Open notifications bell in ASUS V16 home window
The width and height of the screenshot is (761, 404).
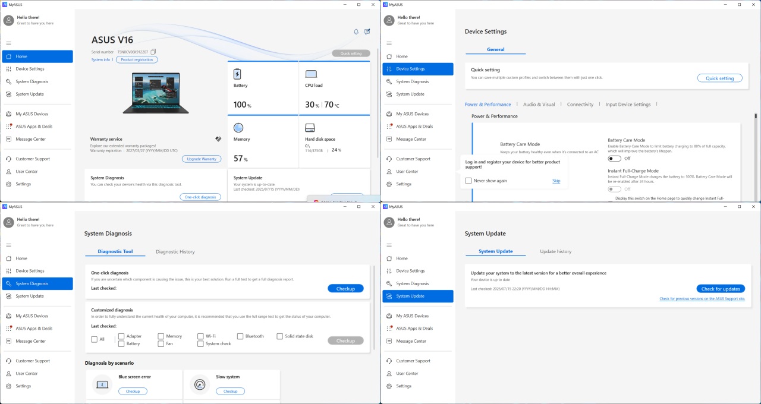pyautogui.click(x=356, y=31)
